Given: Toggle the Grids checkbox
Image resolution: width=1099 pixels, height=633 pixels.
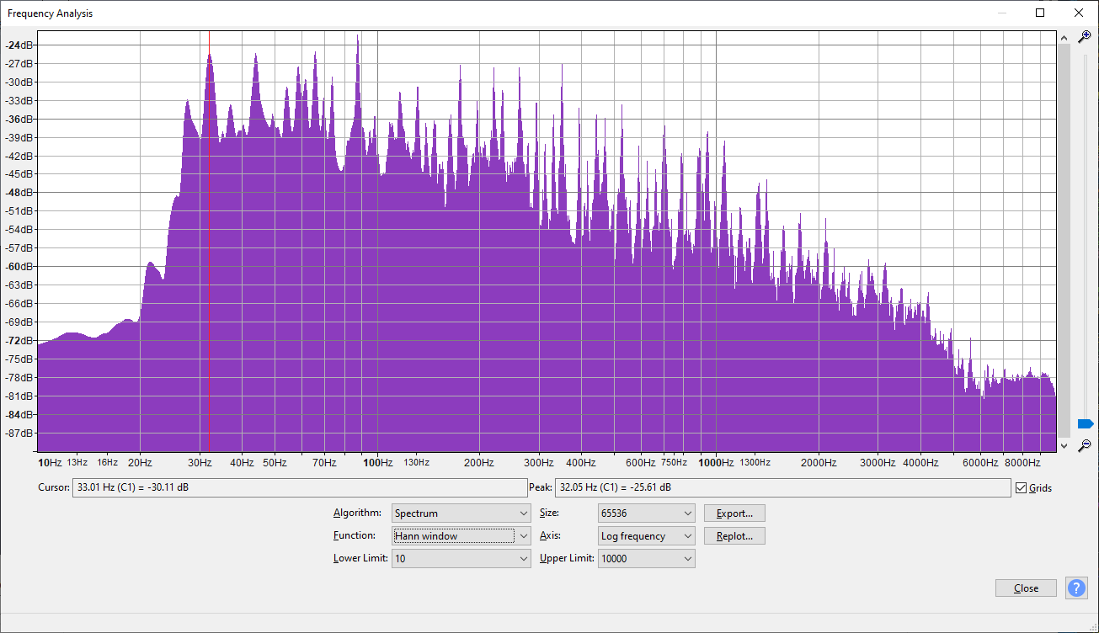Looking at the screenshot, I should (x=1022, y=488).
